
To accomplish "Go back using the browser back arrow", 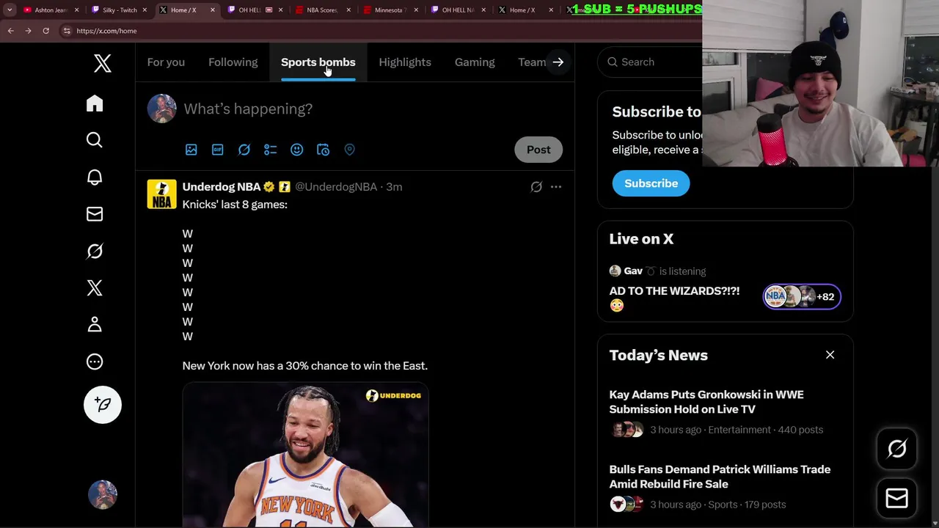I will point(10,31).
